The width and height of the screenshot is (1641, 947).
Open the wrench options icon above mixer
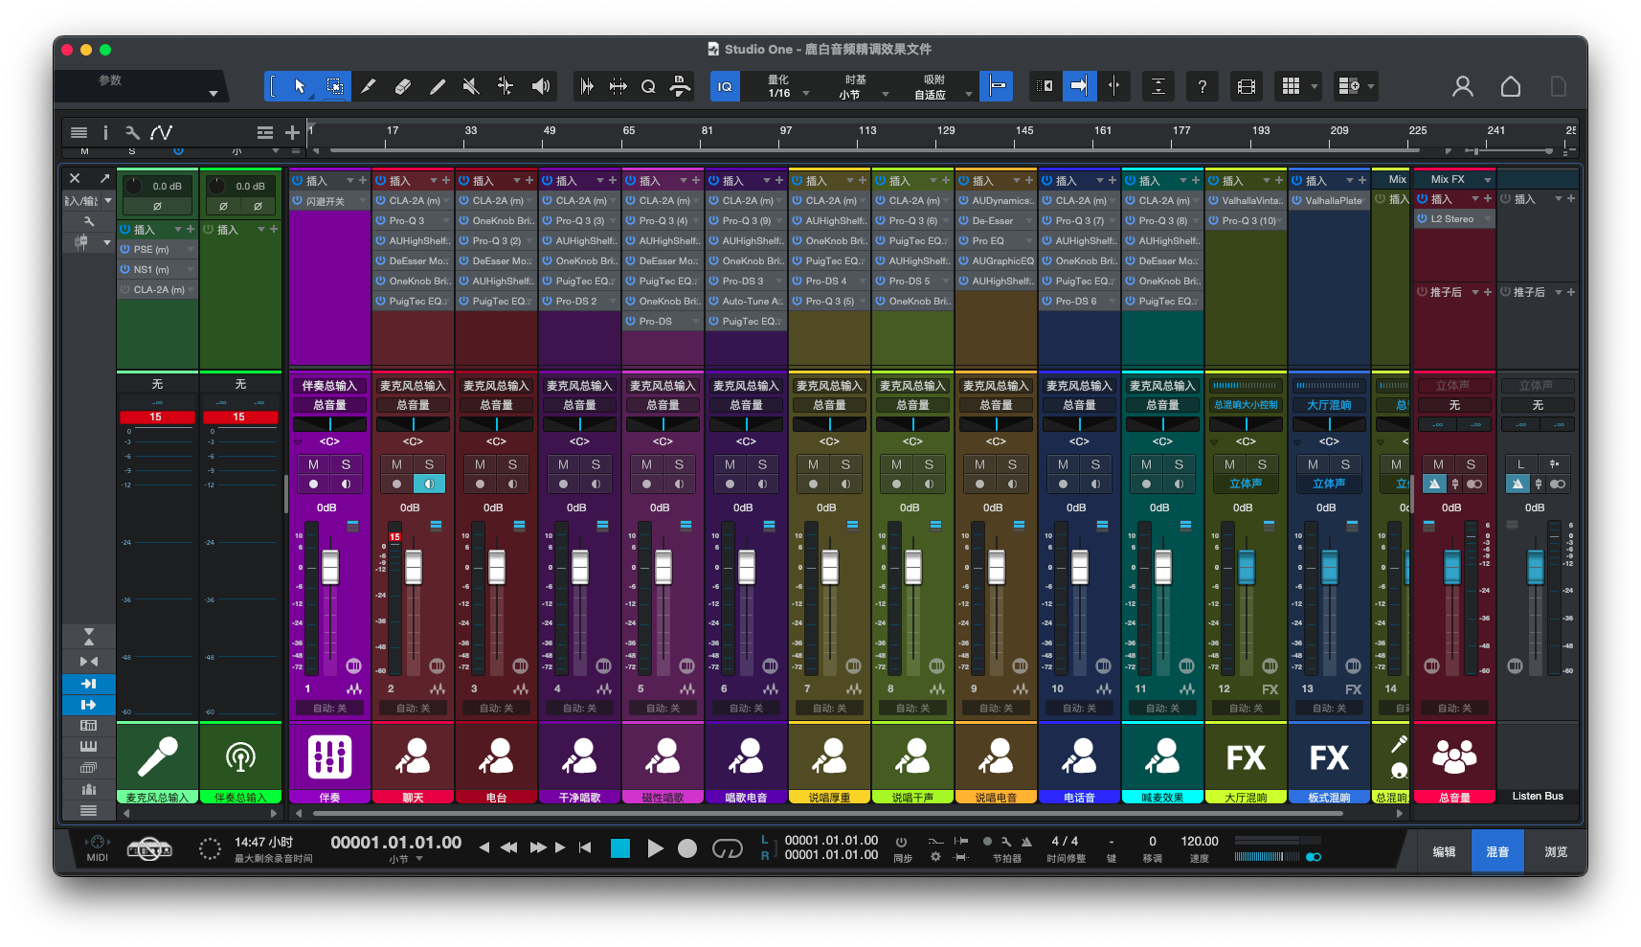click(x=132, y=132)
